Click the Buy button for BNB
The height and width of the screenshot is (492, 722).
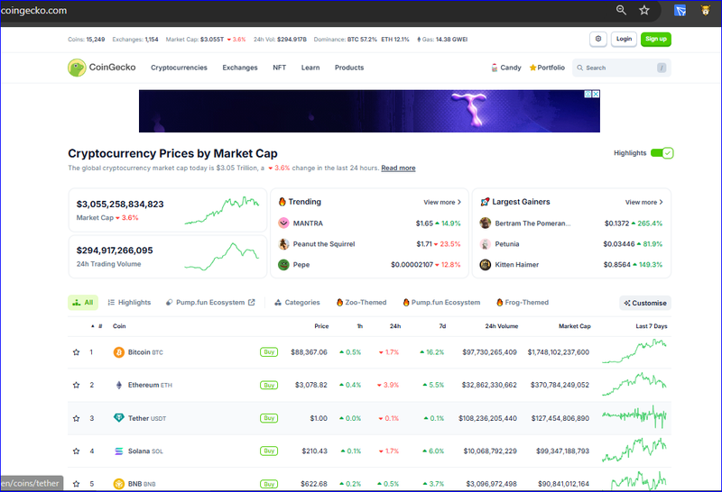(x=269, y=484)
